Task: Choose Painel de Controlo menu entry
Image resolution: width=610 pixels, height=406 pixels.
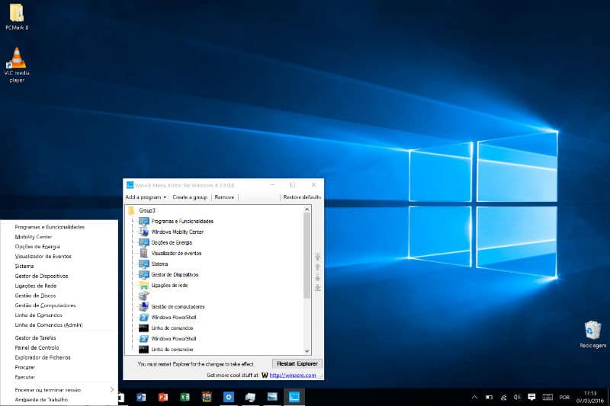Action: pos(37,347)
